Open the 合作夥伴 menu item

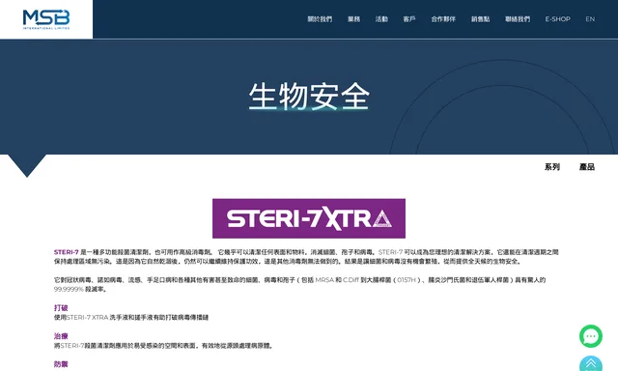click(x=443, y=19)
